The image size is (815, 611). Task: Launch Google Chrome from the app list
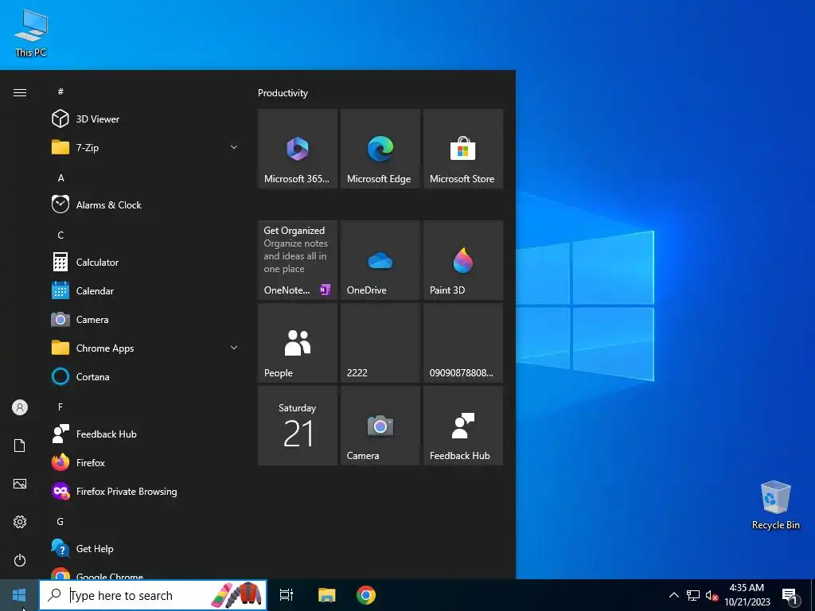coord(146,572)
